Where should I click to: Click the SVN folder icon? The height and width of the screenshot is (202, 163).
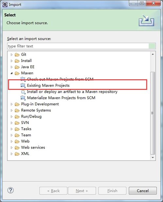(17, 123)
